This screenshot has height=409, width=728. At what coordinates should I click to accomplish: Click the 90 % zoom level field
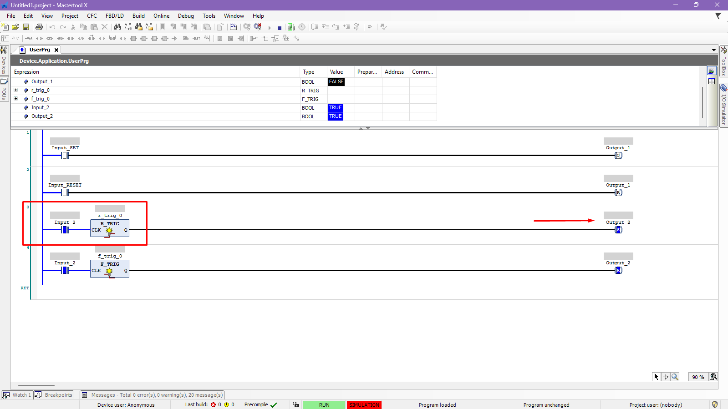(x=697, y=377)
